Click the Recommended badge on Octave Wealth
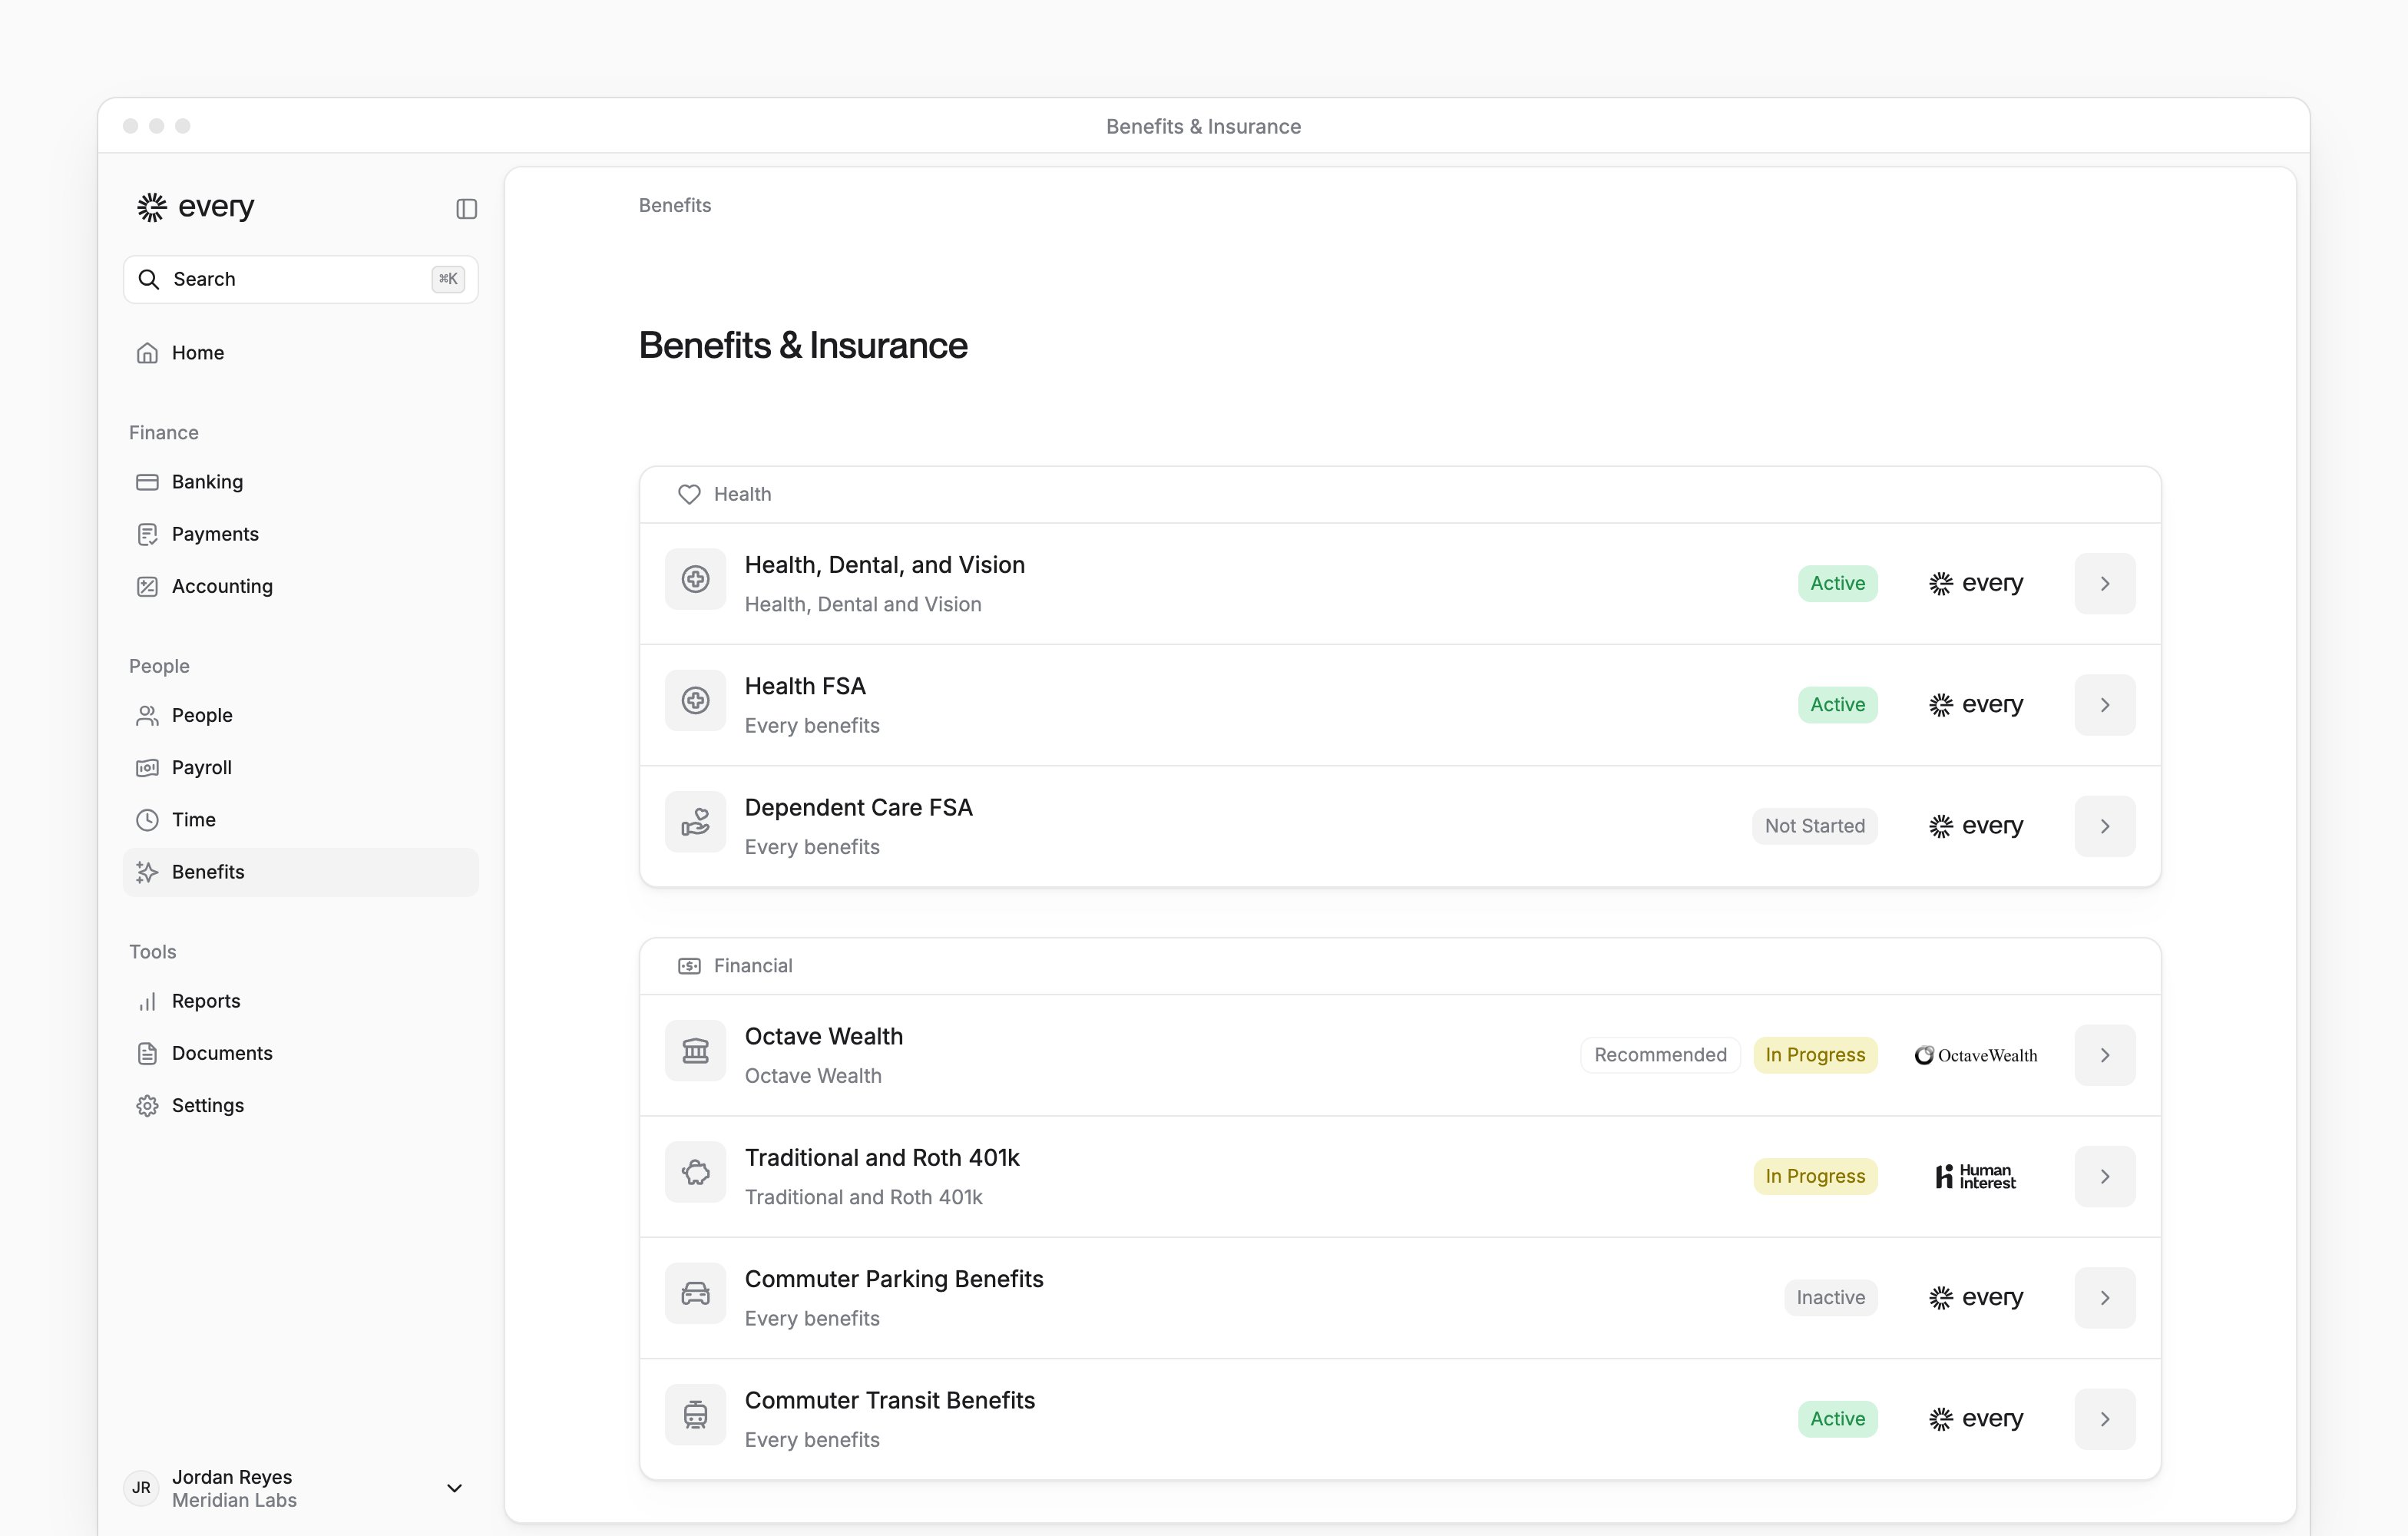This screenshot has width=2408, height=1536. tap(1660, 1055)
